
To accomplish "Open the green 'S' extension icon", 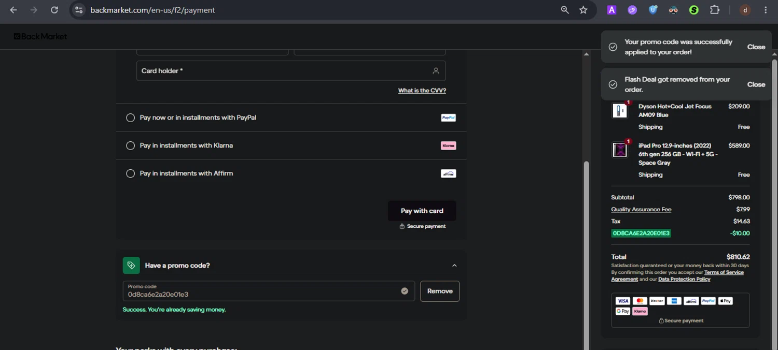I will point(693,10).
